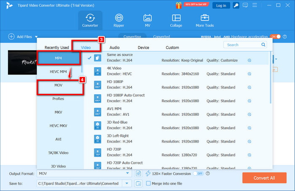Open the hamburger menu
Image resolution: width=295 pixels, height=191 pixels.
point(255,5)
